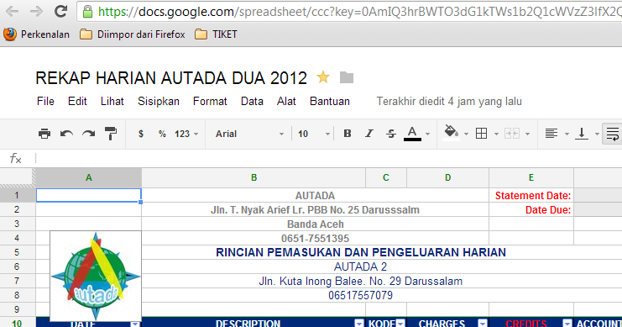
Task: Open the TIKET bookmark folder
Action: click(217, 34)
